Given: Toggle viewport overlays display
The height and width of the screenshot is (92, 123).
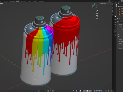Looking at the screenshot, I should [80, 91].
